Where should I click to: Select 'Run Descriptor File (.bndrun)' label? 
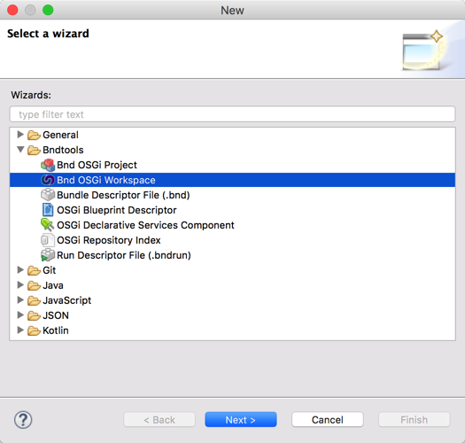point(124,255)
